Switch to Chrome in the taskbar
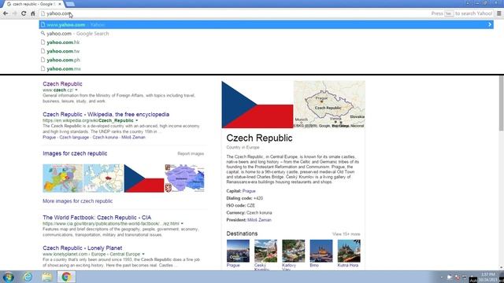Screen dimensions: 504x283 point(66,277)
